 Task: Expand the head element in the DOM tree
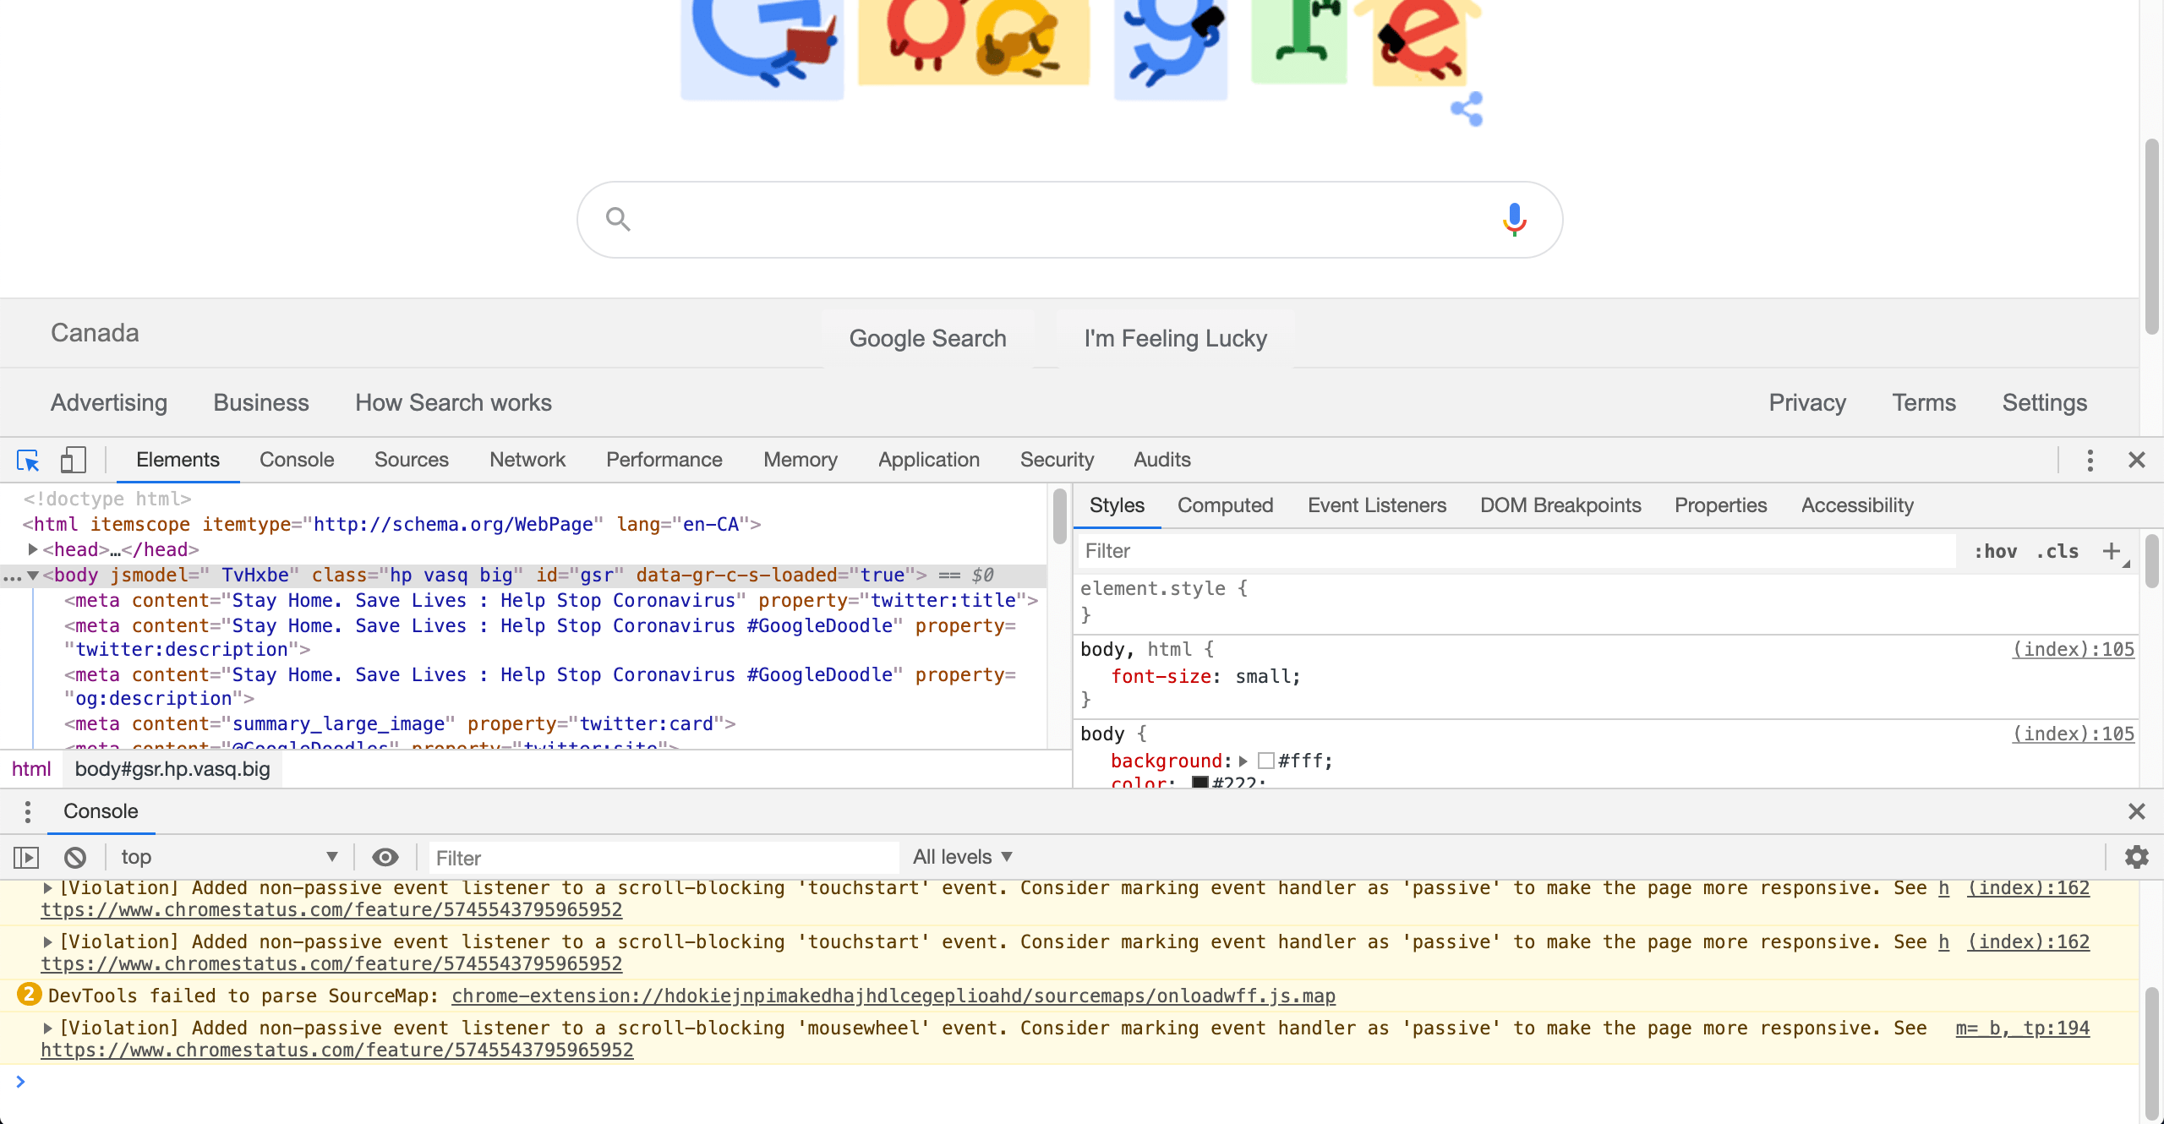32,548
